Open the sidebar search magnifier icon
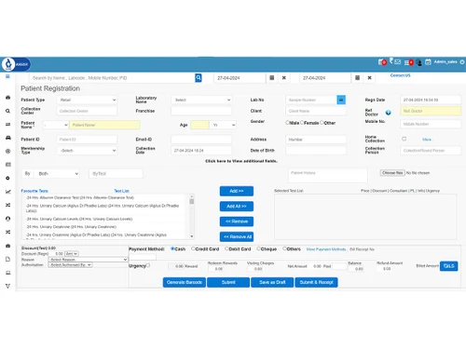The width and height of the screenshot is (466, 349). [7, 111]
